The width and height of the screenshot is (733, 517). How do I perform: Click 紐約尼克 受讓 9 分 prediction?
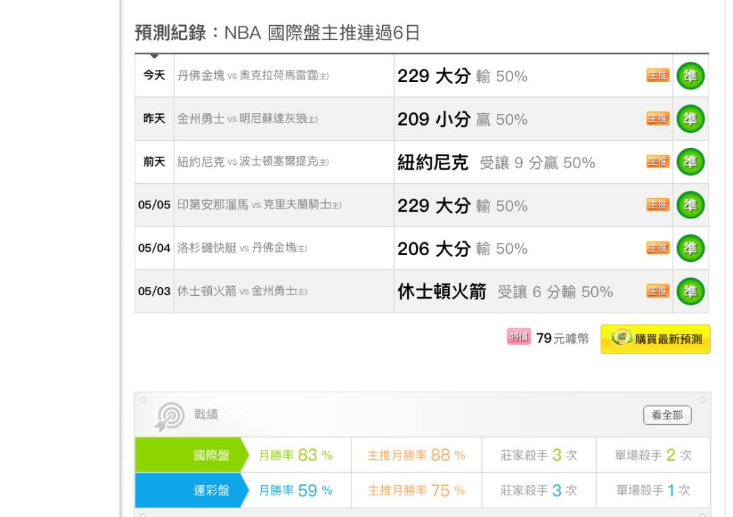pos(495,163)
